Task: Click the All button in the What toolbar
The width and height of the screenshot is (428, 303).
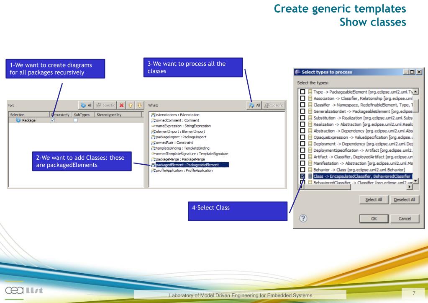Action: pyautogui.click(x=254, y=105)
